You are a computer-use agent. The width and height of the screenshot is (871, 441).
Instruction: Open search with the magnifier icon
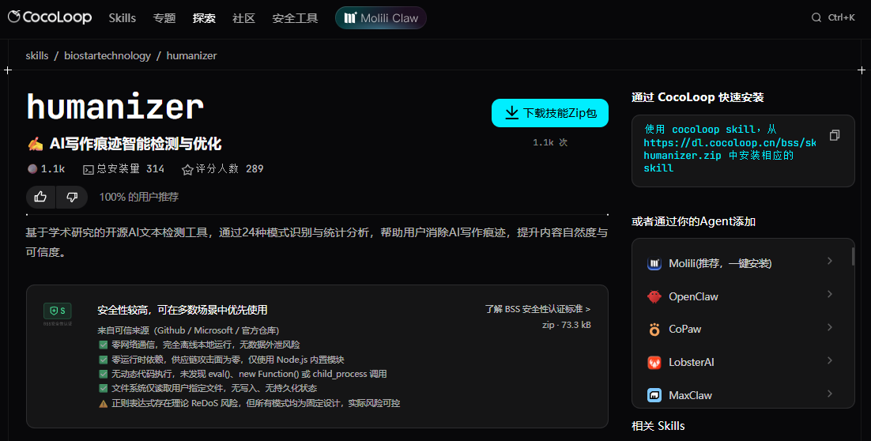tap(816, 17)
